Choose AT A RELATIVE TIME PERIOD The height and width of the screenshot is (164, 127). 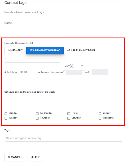(45, 50)
